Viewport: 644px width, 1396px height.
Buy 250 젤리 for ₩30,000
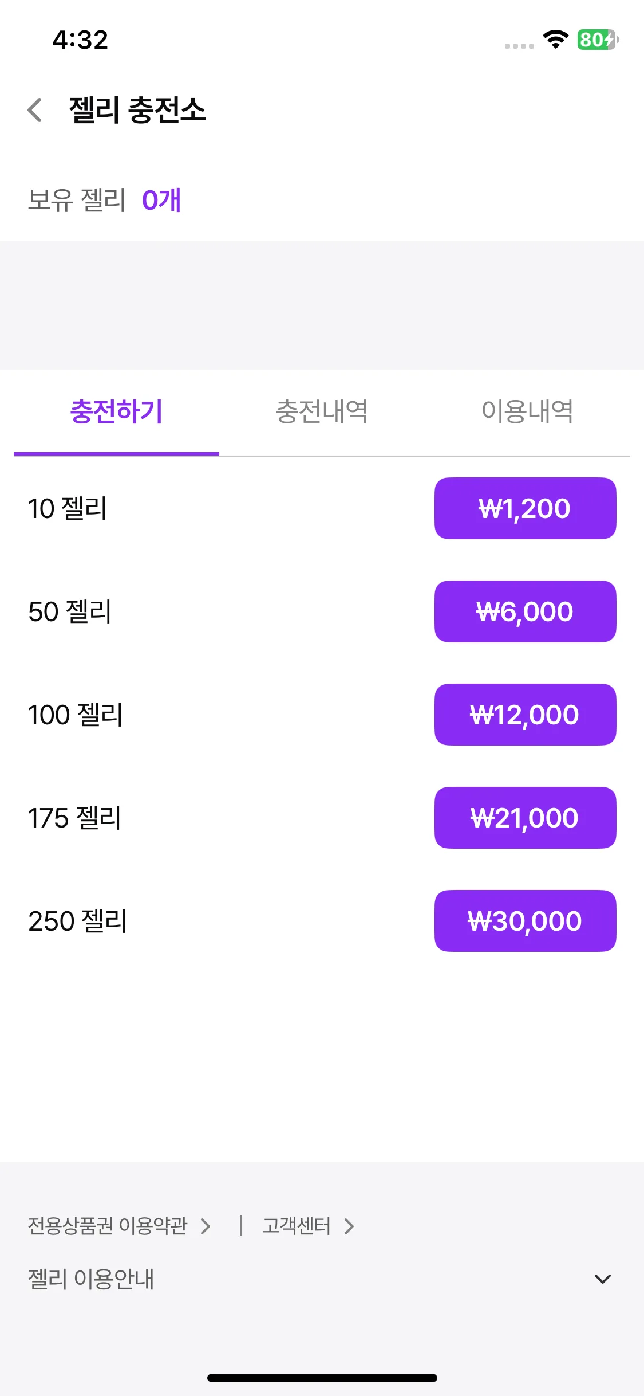click(x=525, y=921)
